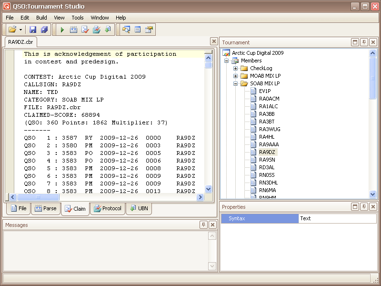Toggle the Messages panel pin button
The width and height of the screenshot is (381, 286).
click(x=204, y=225)
